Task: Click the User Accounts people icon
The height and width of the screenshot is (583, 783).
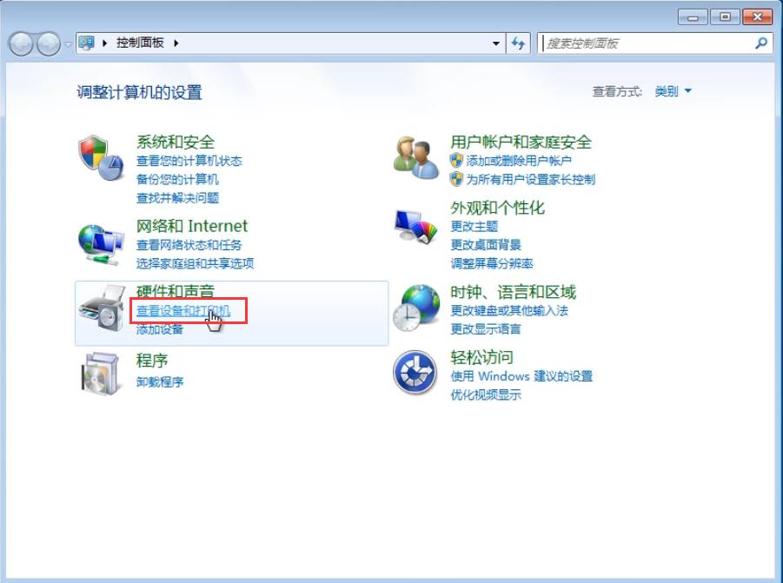Action: [x=415, y=158]
